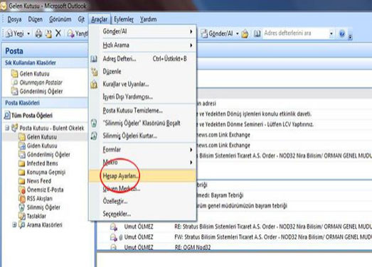Screen dimensions: 372x267
Task: Click the Düzenle menu icon
Action: click(x=94, y=71)
